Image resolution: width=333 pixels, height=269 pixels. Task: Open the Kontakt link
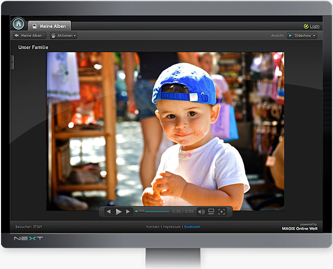[x=153, y=226]
